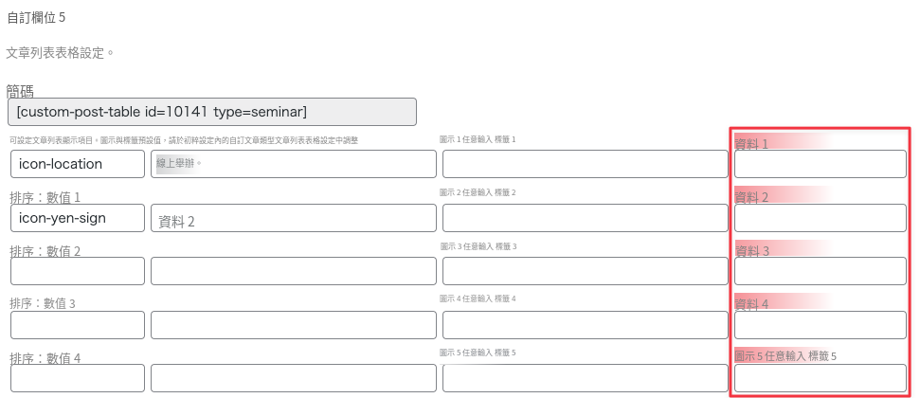This screenshot has width=920, height=398.
Task: Click the small field below 排序:數值 2
Action: (78, 271)
